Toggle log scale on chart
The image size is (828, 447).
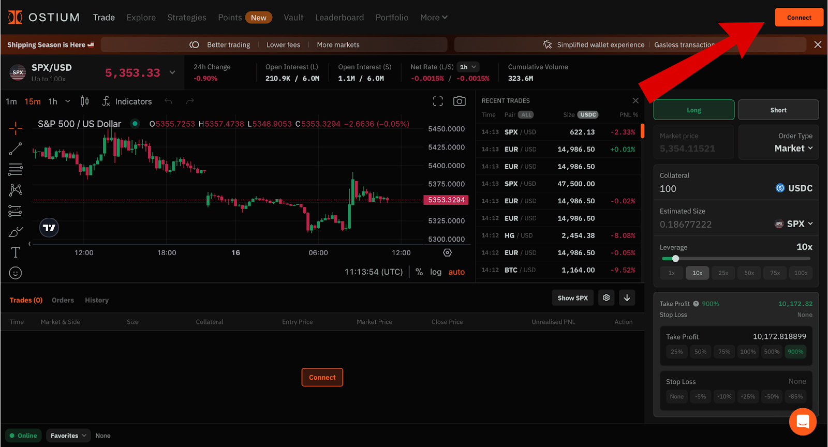(436, 272)
